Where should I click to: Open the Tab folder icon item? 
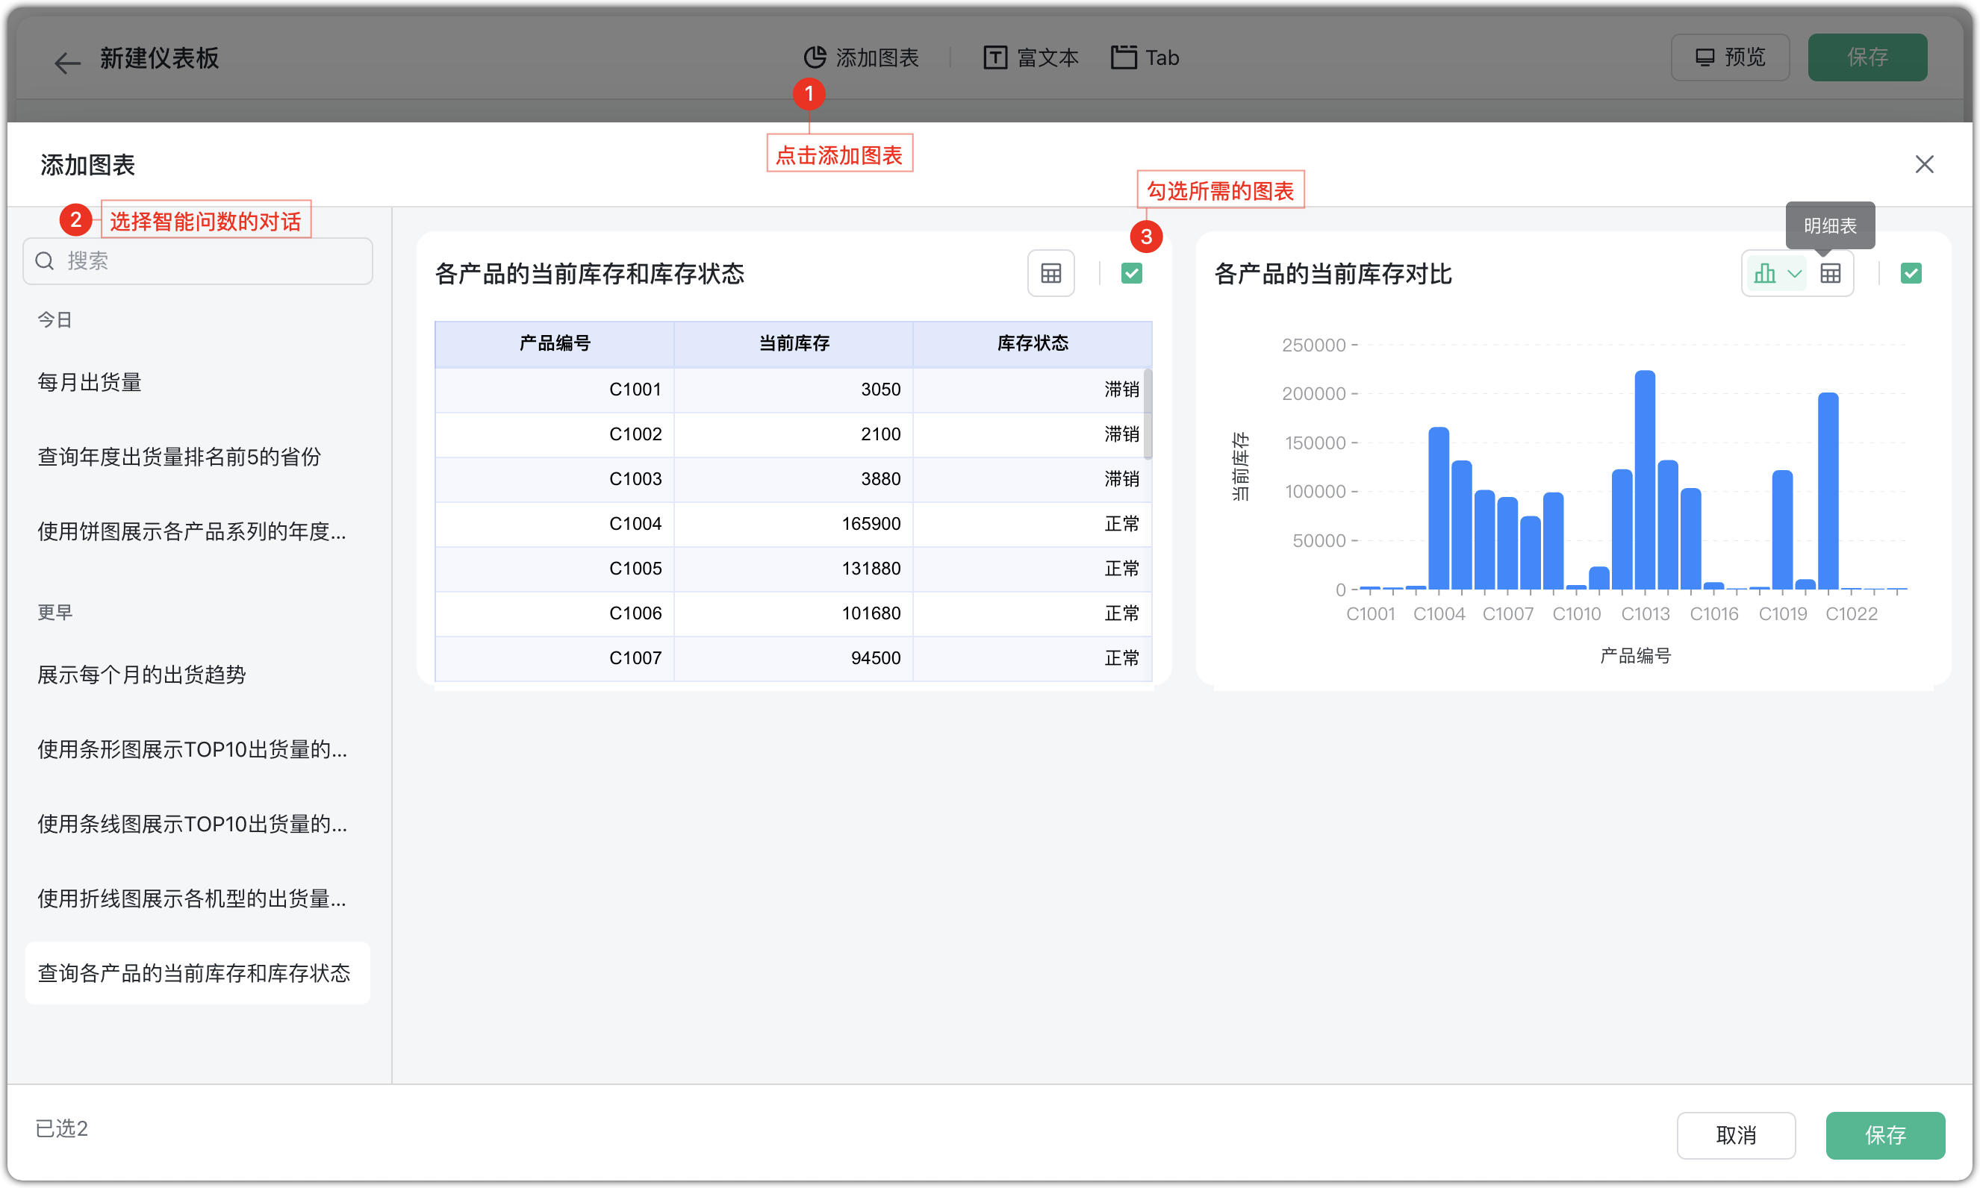click(1123, 57)
